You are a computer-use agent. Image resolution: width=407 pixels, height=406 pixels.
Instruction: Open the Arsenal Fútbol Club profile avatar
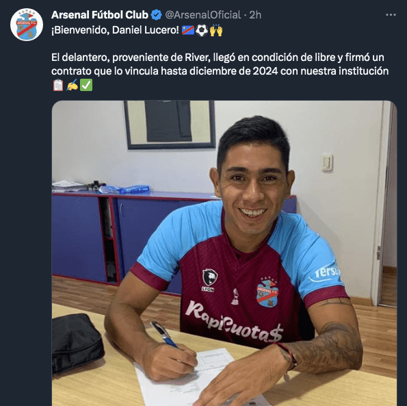pos(27,25)
